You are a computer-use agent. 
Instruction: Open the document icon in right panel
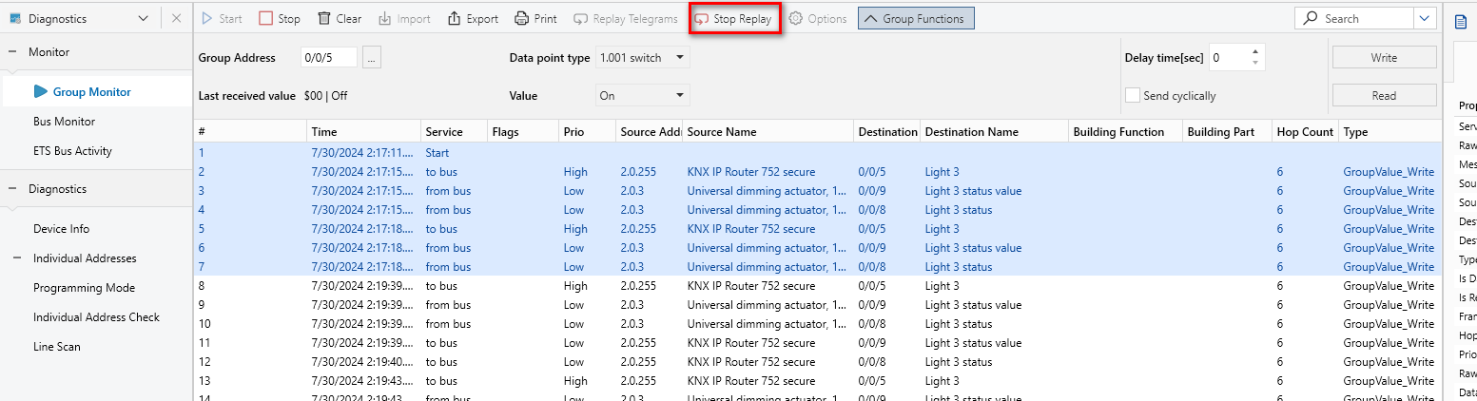coord(1461,21)
